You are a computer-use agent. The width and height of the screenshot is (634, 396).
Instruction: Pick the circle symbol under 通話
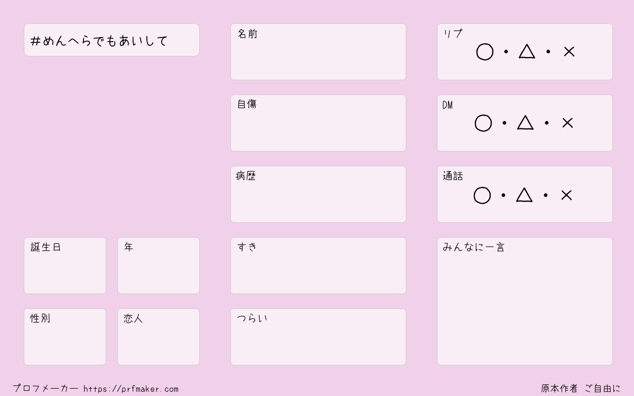(482, 195)
